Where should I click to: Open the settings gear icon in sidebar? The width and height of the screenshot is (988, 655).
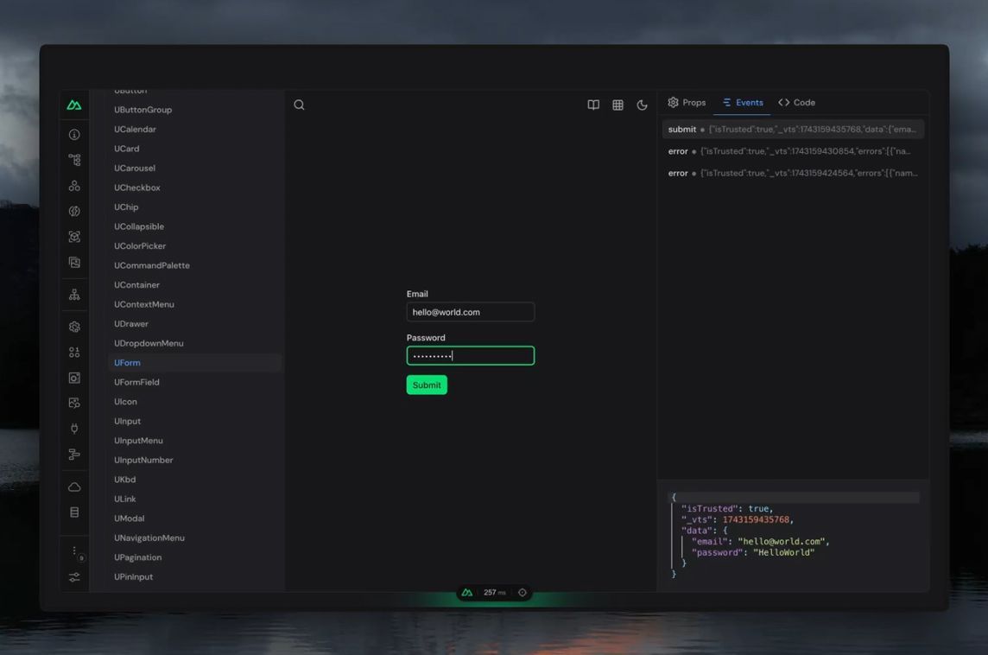[x=74, y=327]
